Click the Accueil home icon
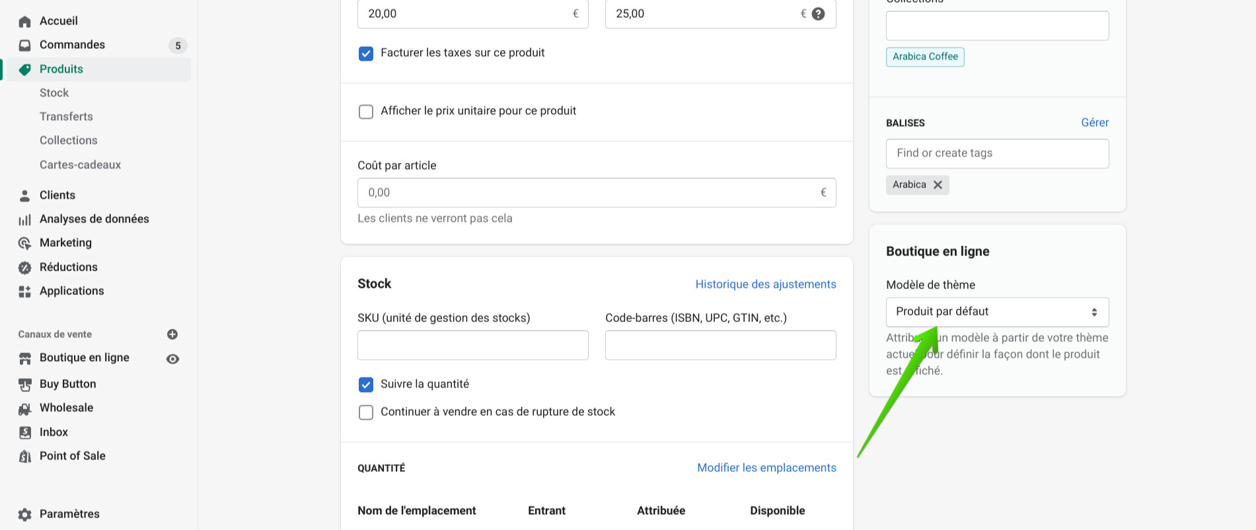1256x530 pixels. coord(25,22)
